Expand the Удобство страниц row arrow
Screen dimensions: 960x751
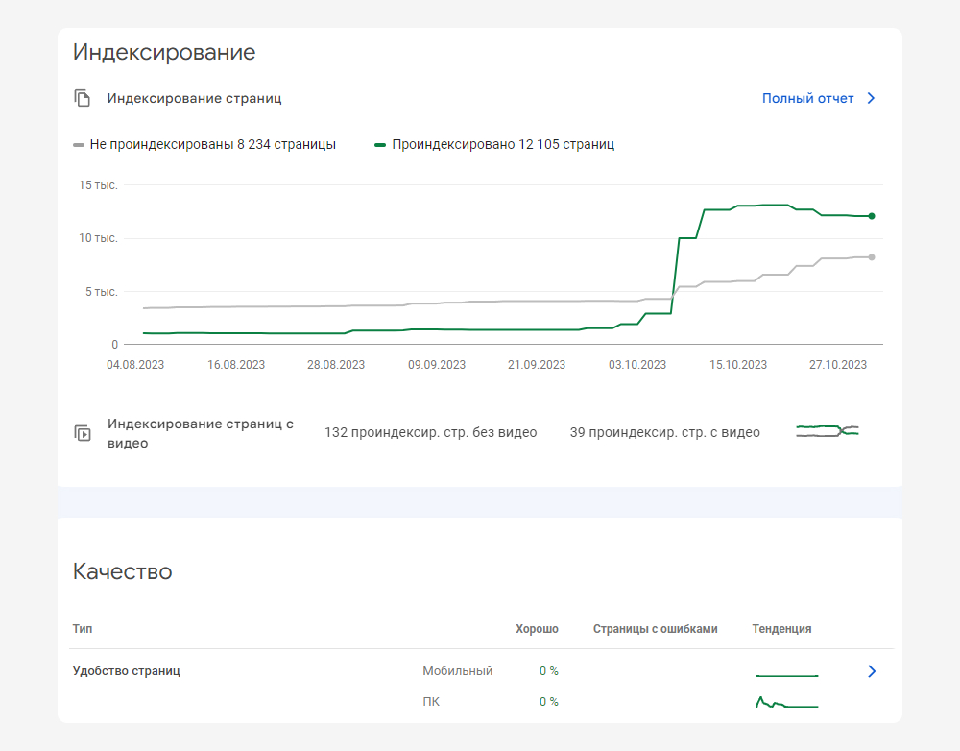point(872,671)
